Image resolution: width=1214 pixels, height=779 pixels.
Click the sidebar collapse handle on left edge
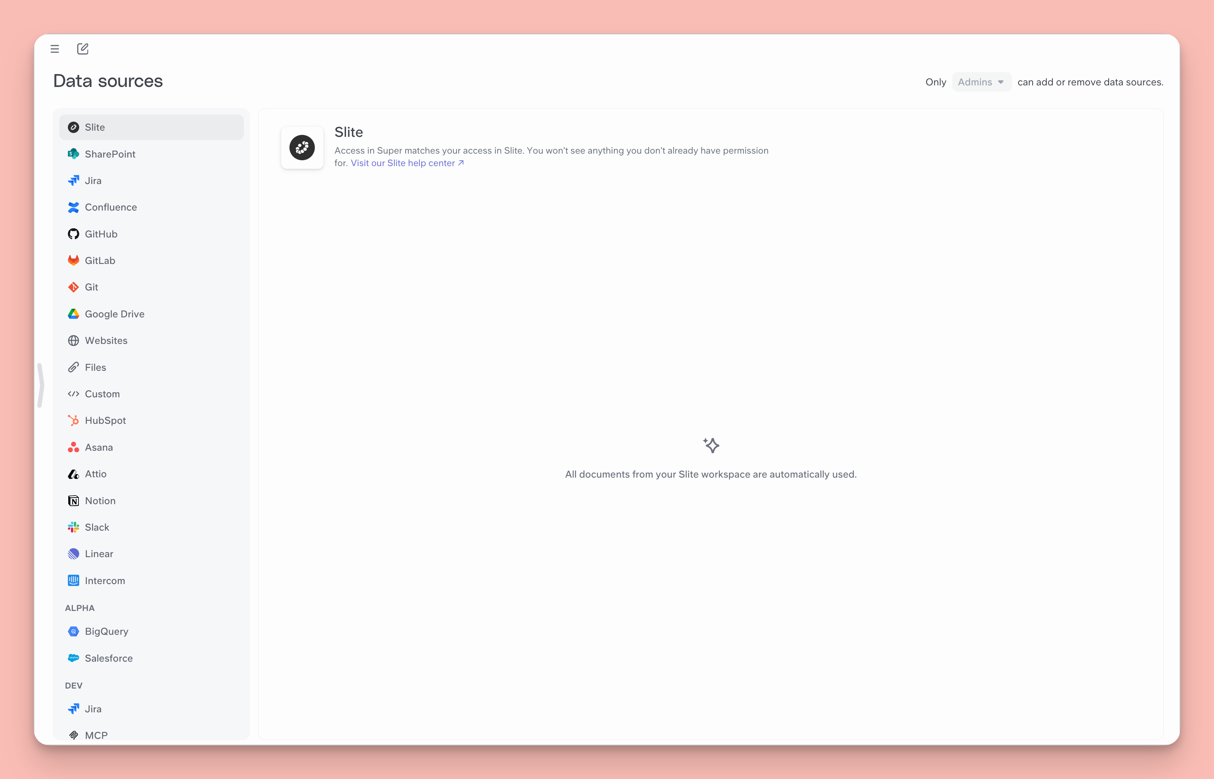pos(41,386)
